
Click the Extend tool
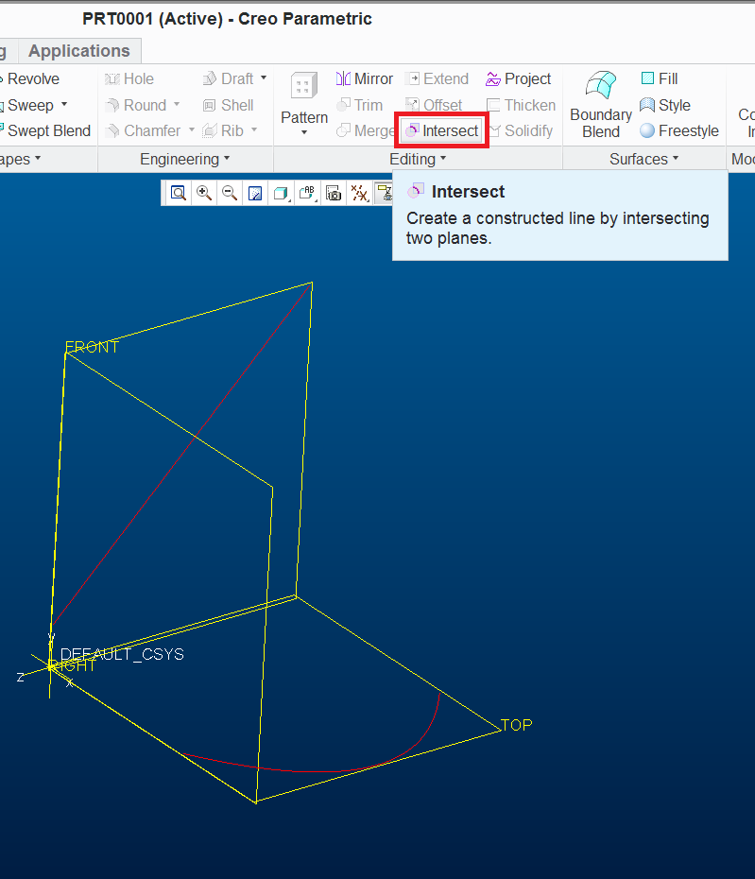tap(438, 79)
